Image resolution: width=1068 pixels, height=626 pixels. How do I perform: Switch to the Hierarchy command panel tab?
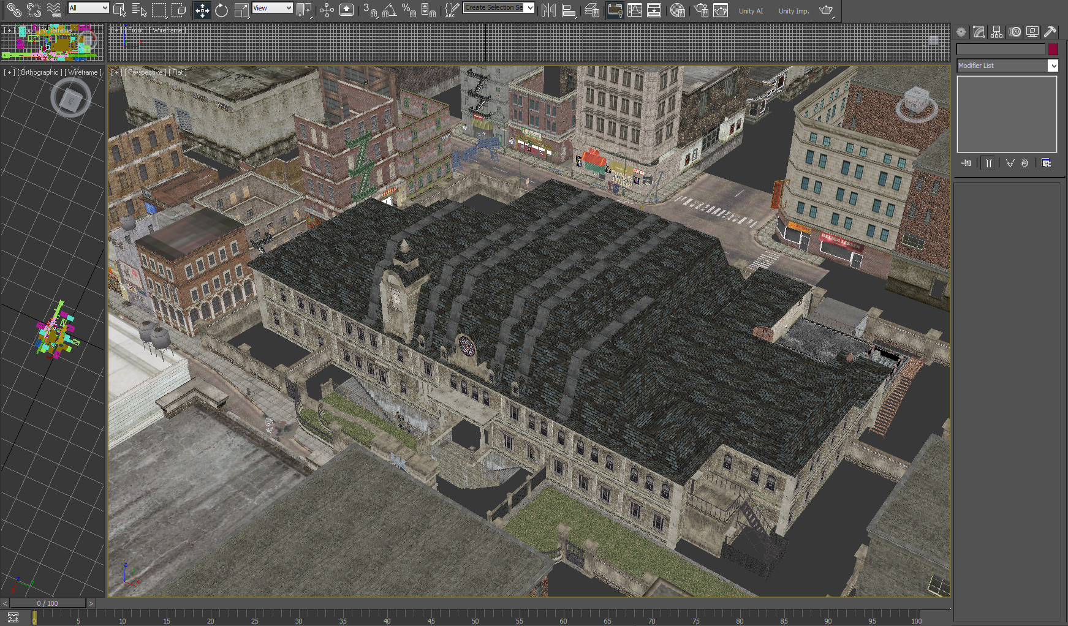(x=997, y=32)
